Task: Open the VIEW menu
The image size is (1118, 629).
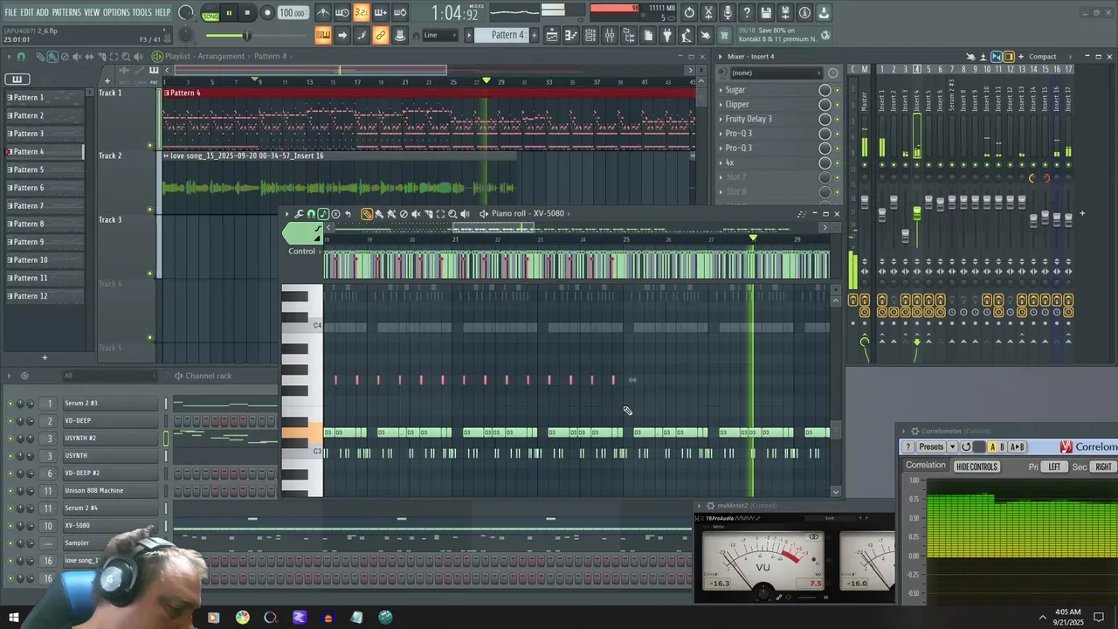Action: (x=92, y=12)
